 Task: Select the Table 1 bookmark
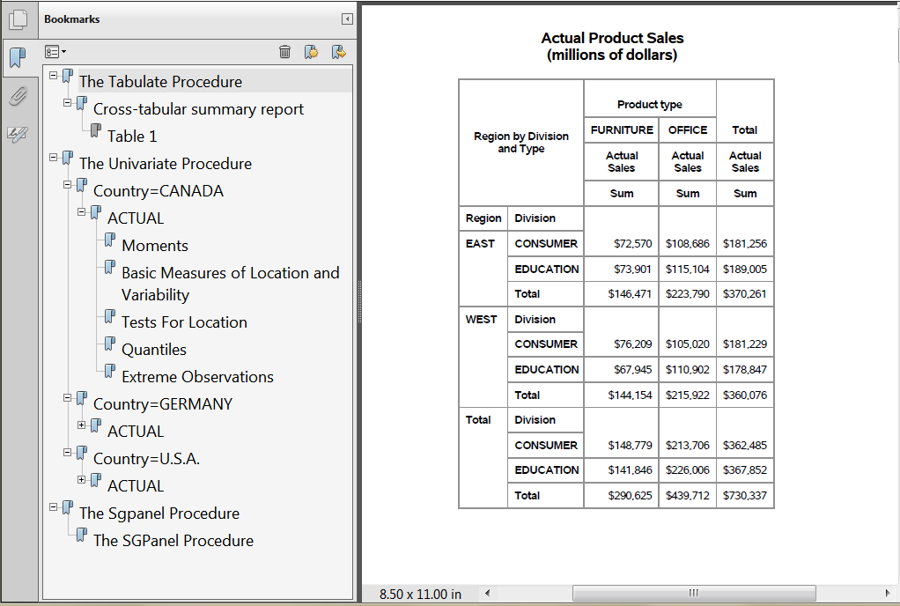[132, 137]
